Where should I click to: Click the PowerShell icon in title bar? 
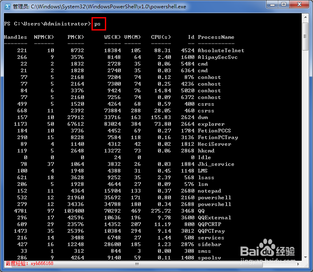click(x=8, y=6)
